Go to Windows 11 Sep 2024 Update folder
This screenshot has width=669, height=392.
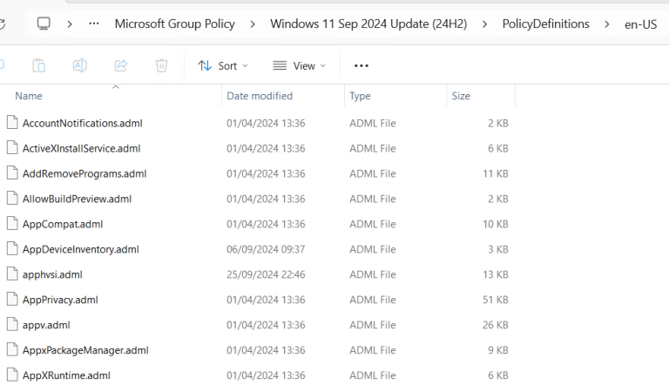click(x=368, y=24)
